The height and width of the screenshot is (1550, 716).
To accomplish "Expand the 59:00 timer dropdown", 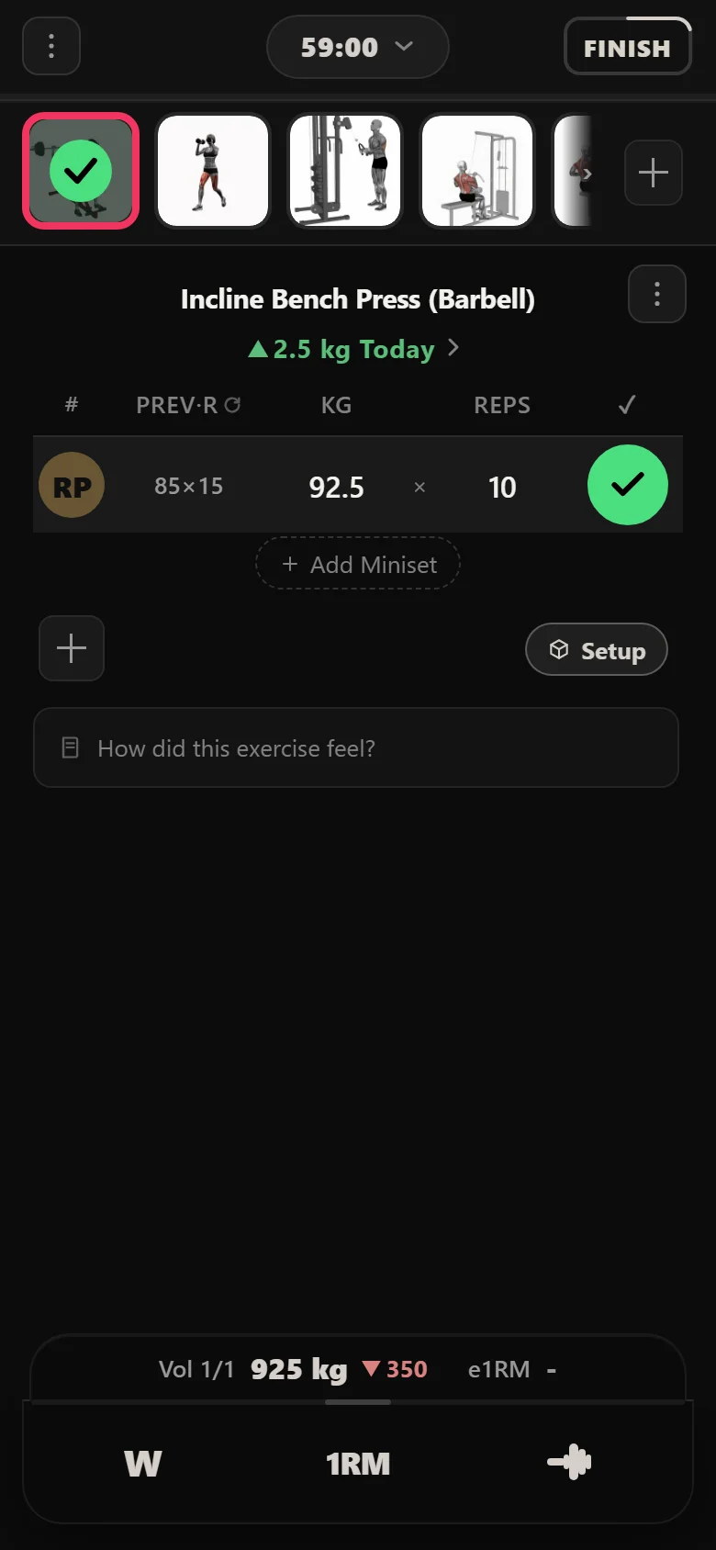I will point(358,47).
